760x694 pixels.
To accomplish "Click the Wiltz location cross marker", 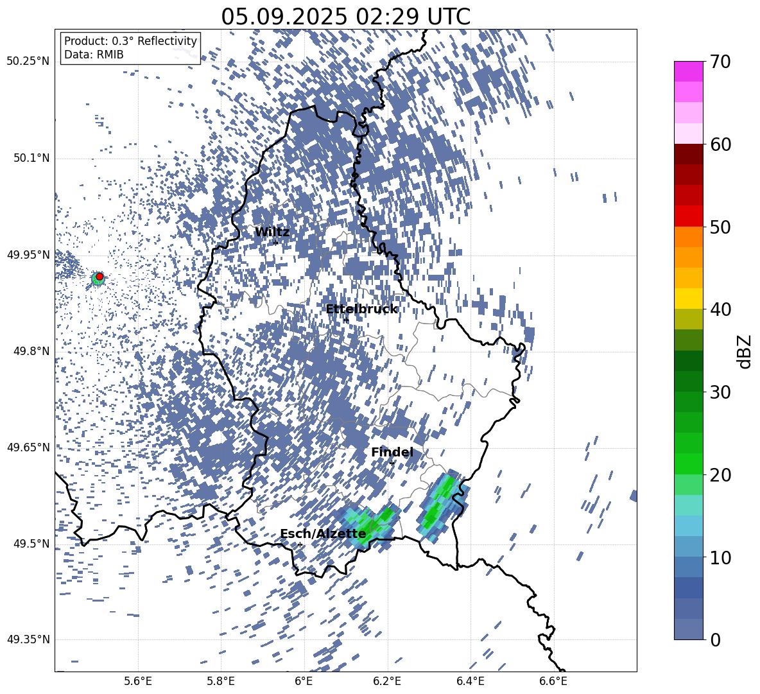I will (x=276, y=243).
